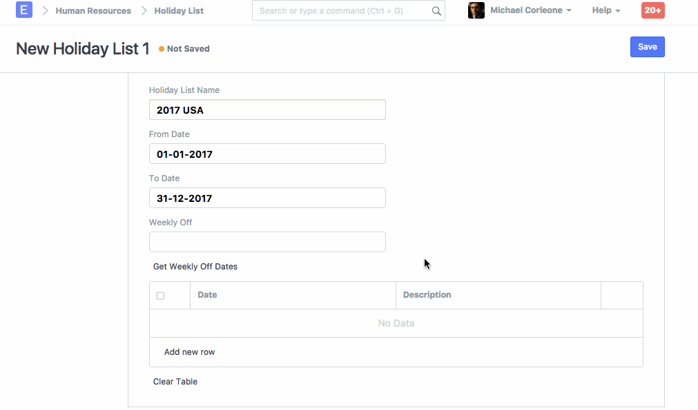The height and width of the screenshot is (410, 698).
Task: Focus the Holiday List Name field
Action: tap(267, 110)
